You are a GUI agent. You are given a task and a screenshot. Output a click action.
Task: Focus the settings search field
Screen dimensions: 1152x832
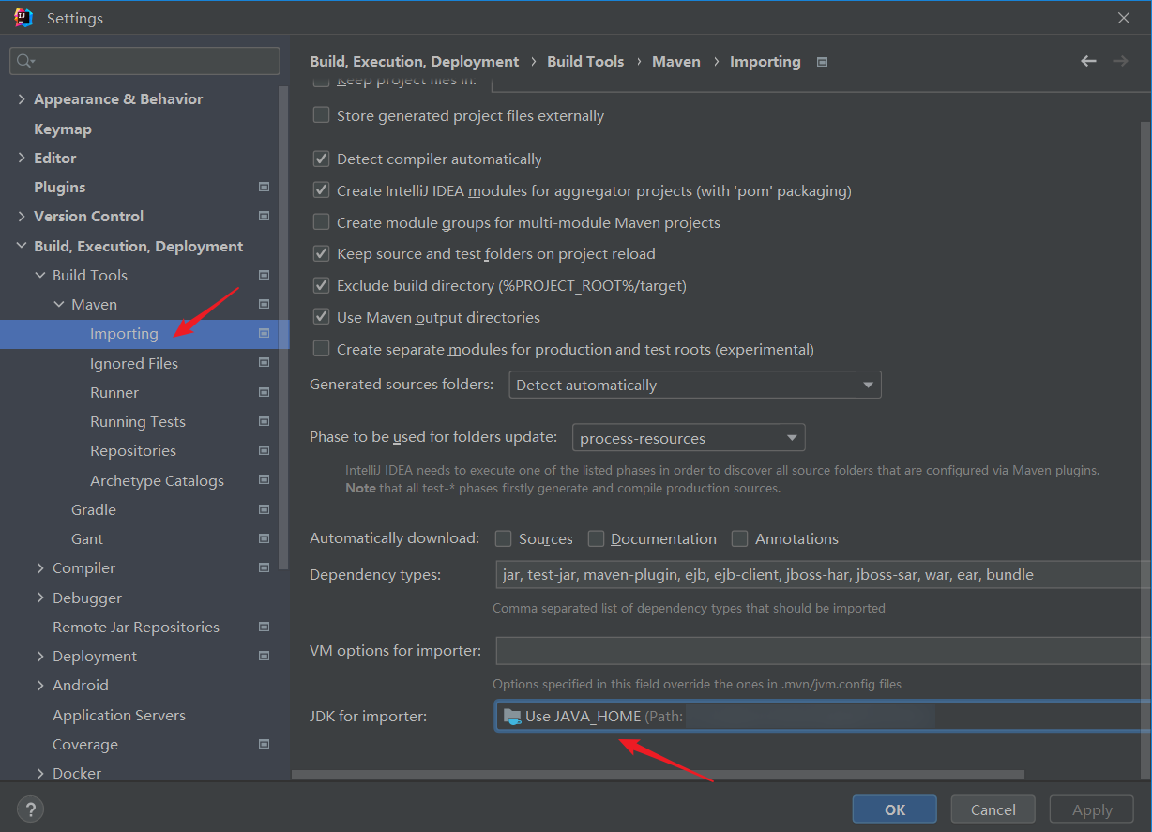(x=144, y=61)
